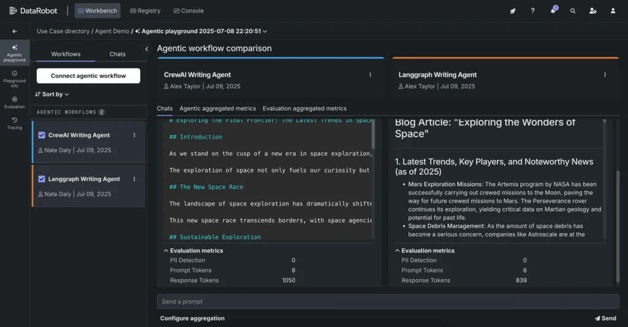Collapse the CrewAI Evaluation metrics section
Viewport: 628px width, 327px height.
[166, 250]
